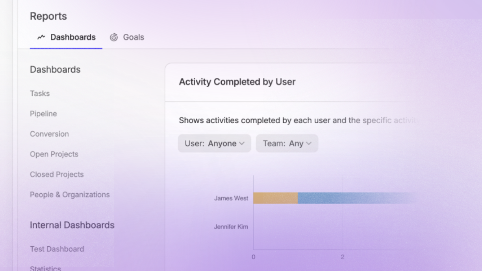The height and width of the screenshot is (271, 482).
Task: Open the Open Projects dashboard
Action: 54,154
